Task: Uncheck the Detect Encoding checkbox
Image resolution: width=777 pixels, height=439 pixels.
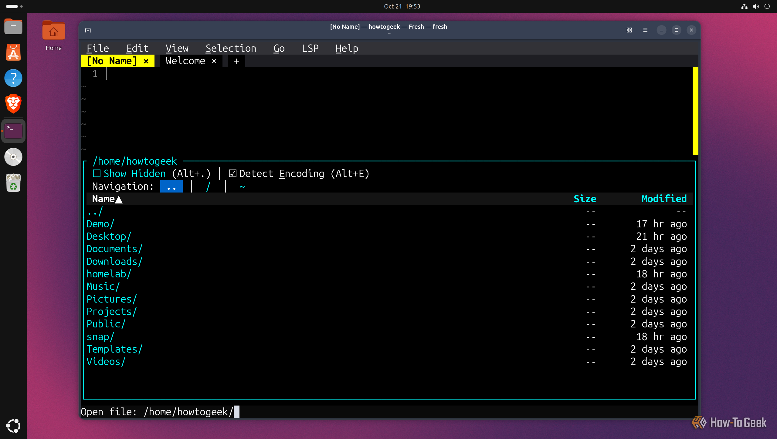Action: pos(232,173)
